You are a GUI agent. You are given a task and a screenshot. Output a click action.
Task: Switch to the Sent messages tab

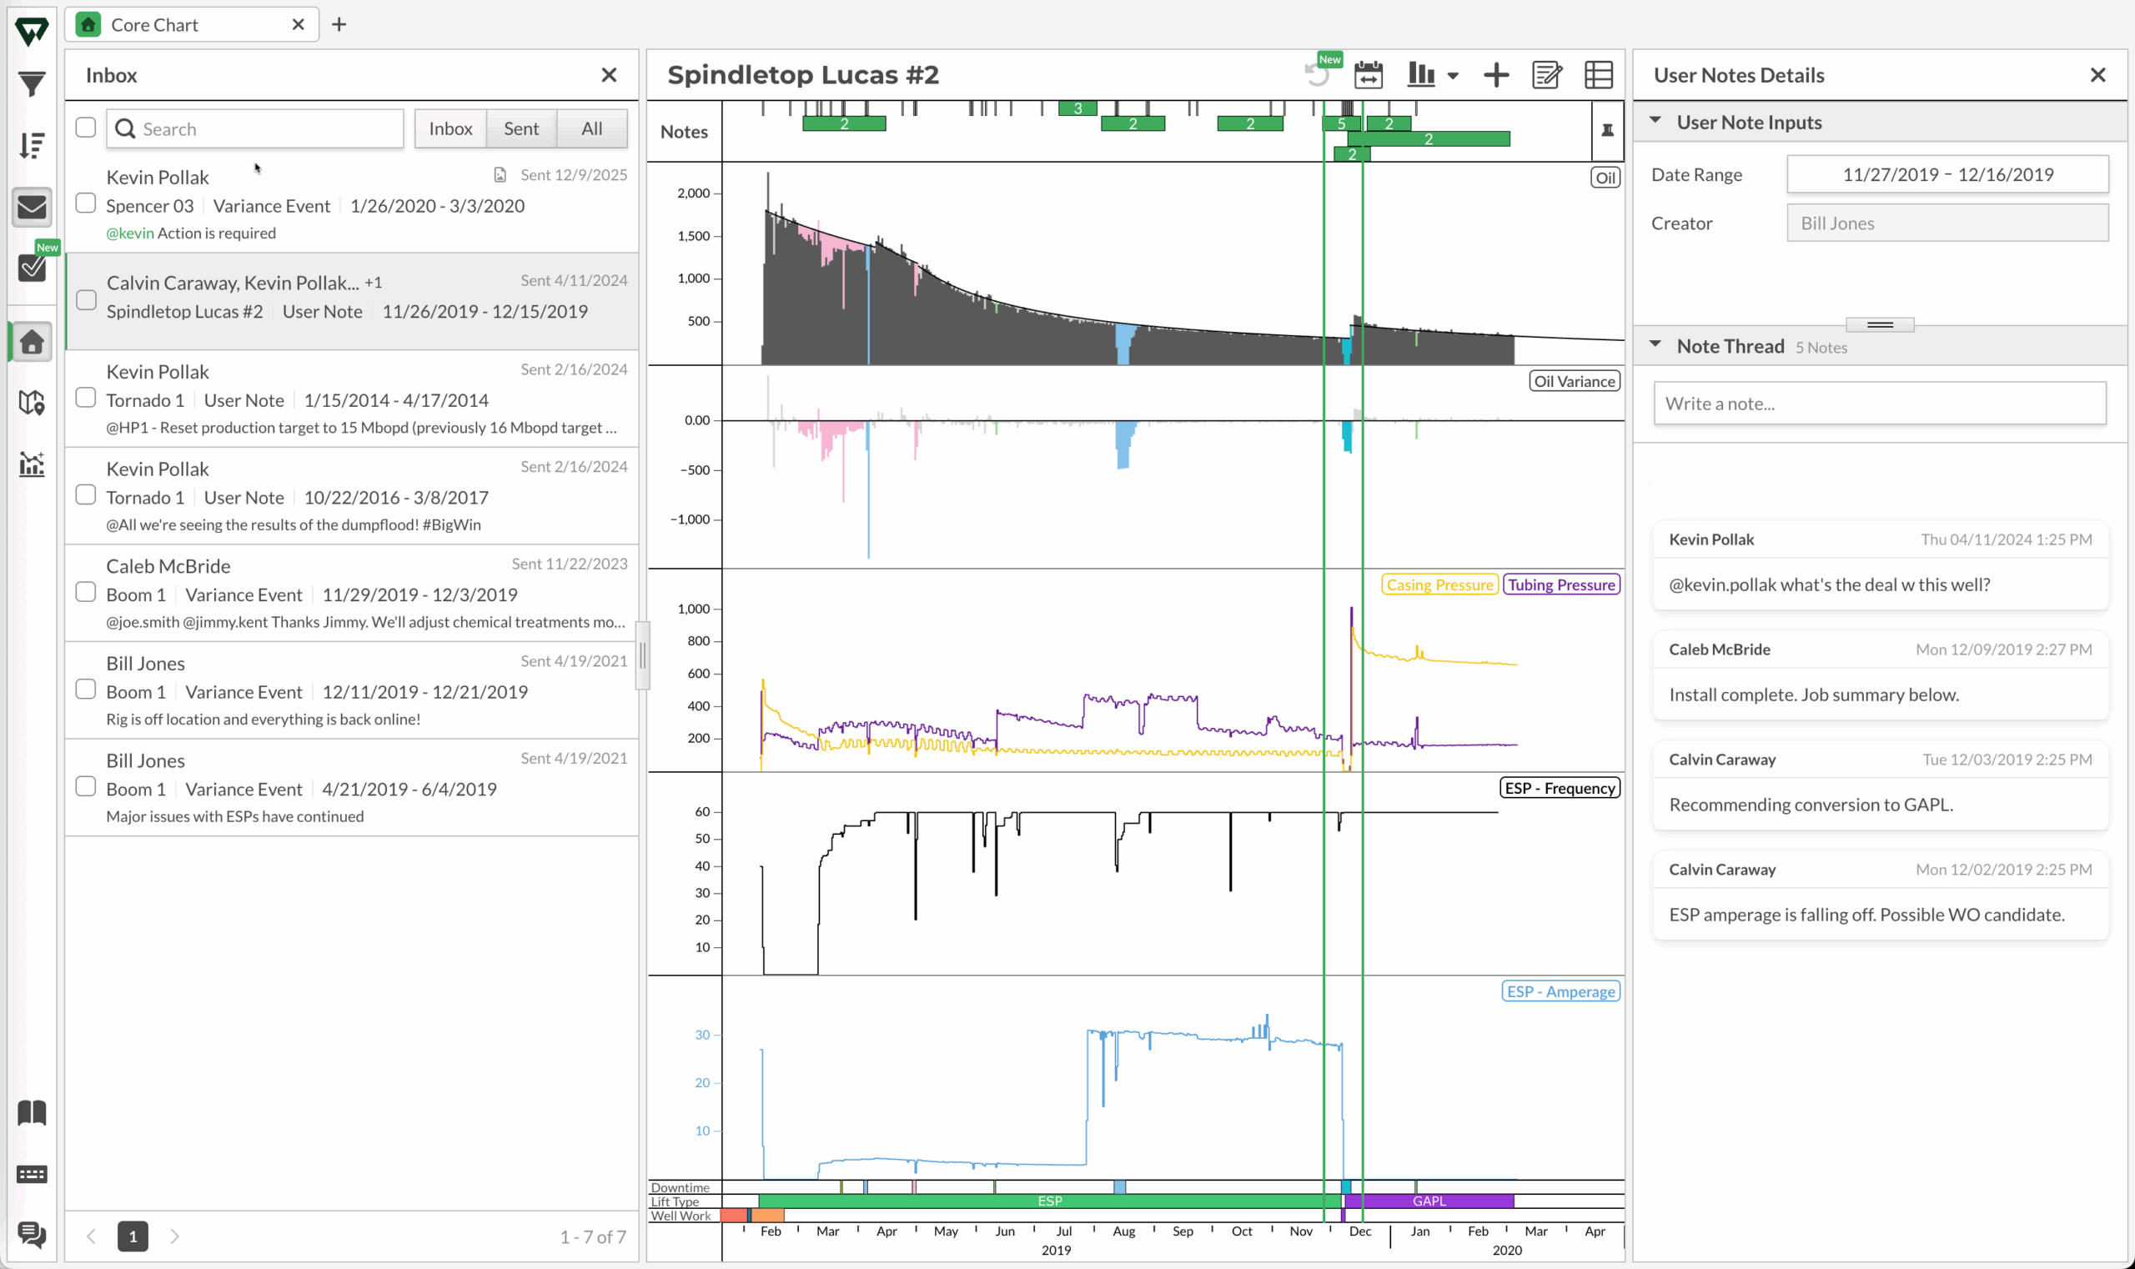[521, 128]
